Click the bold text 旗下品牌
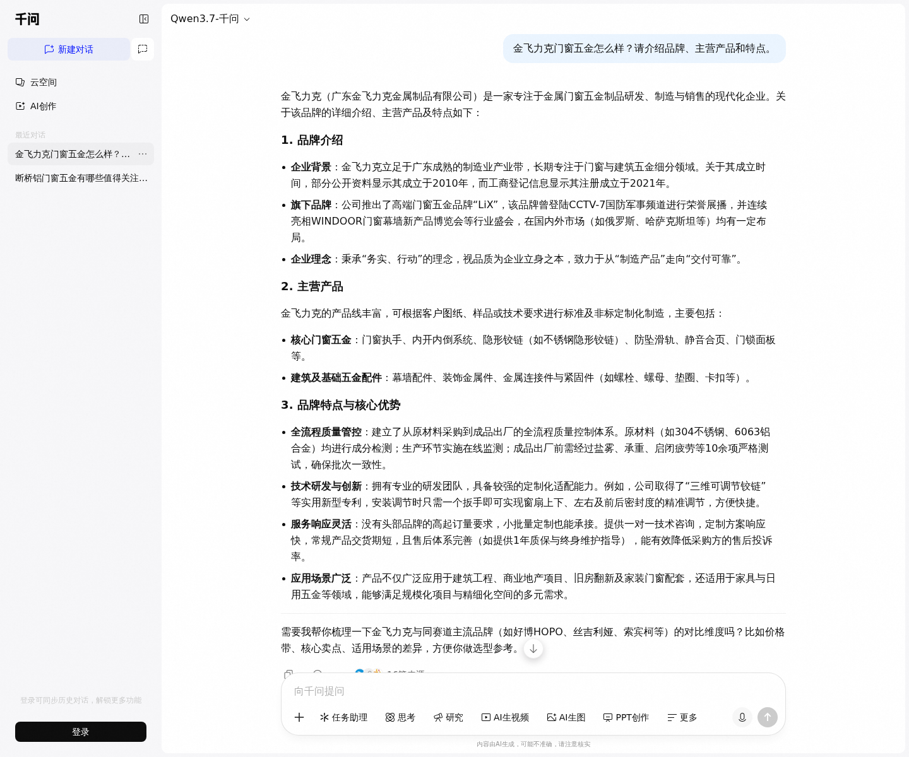 (311, 205)
